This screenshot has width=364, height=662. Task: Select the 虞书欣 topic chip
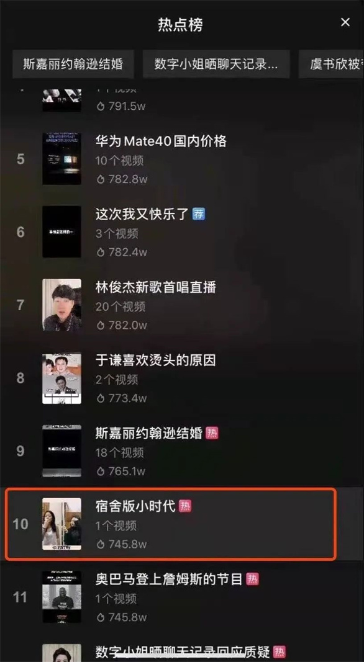click(x=332, y=64)
